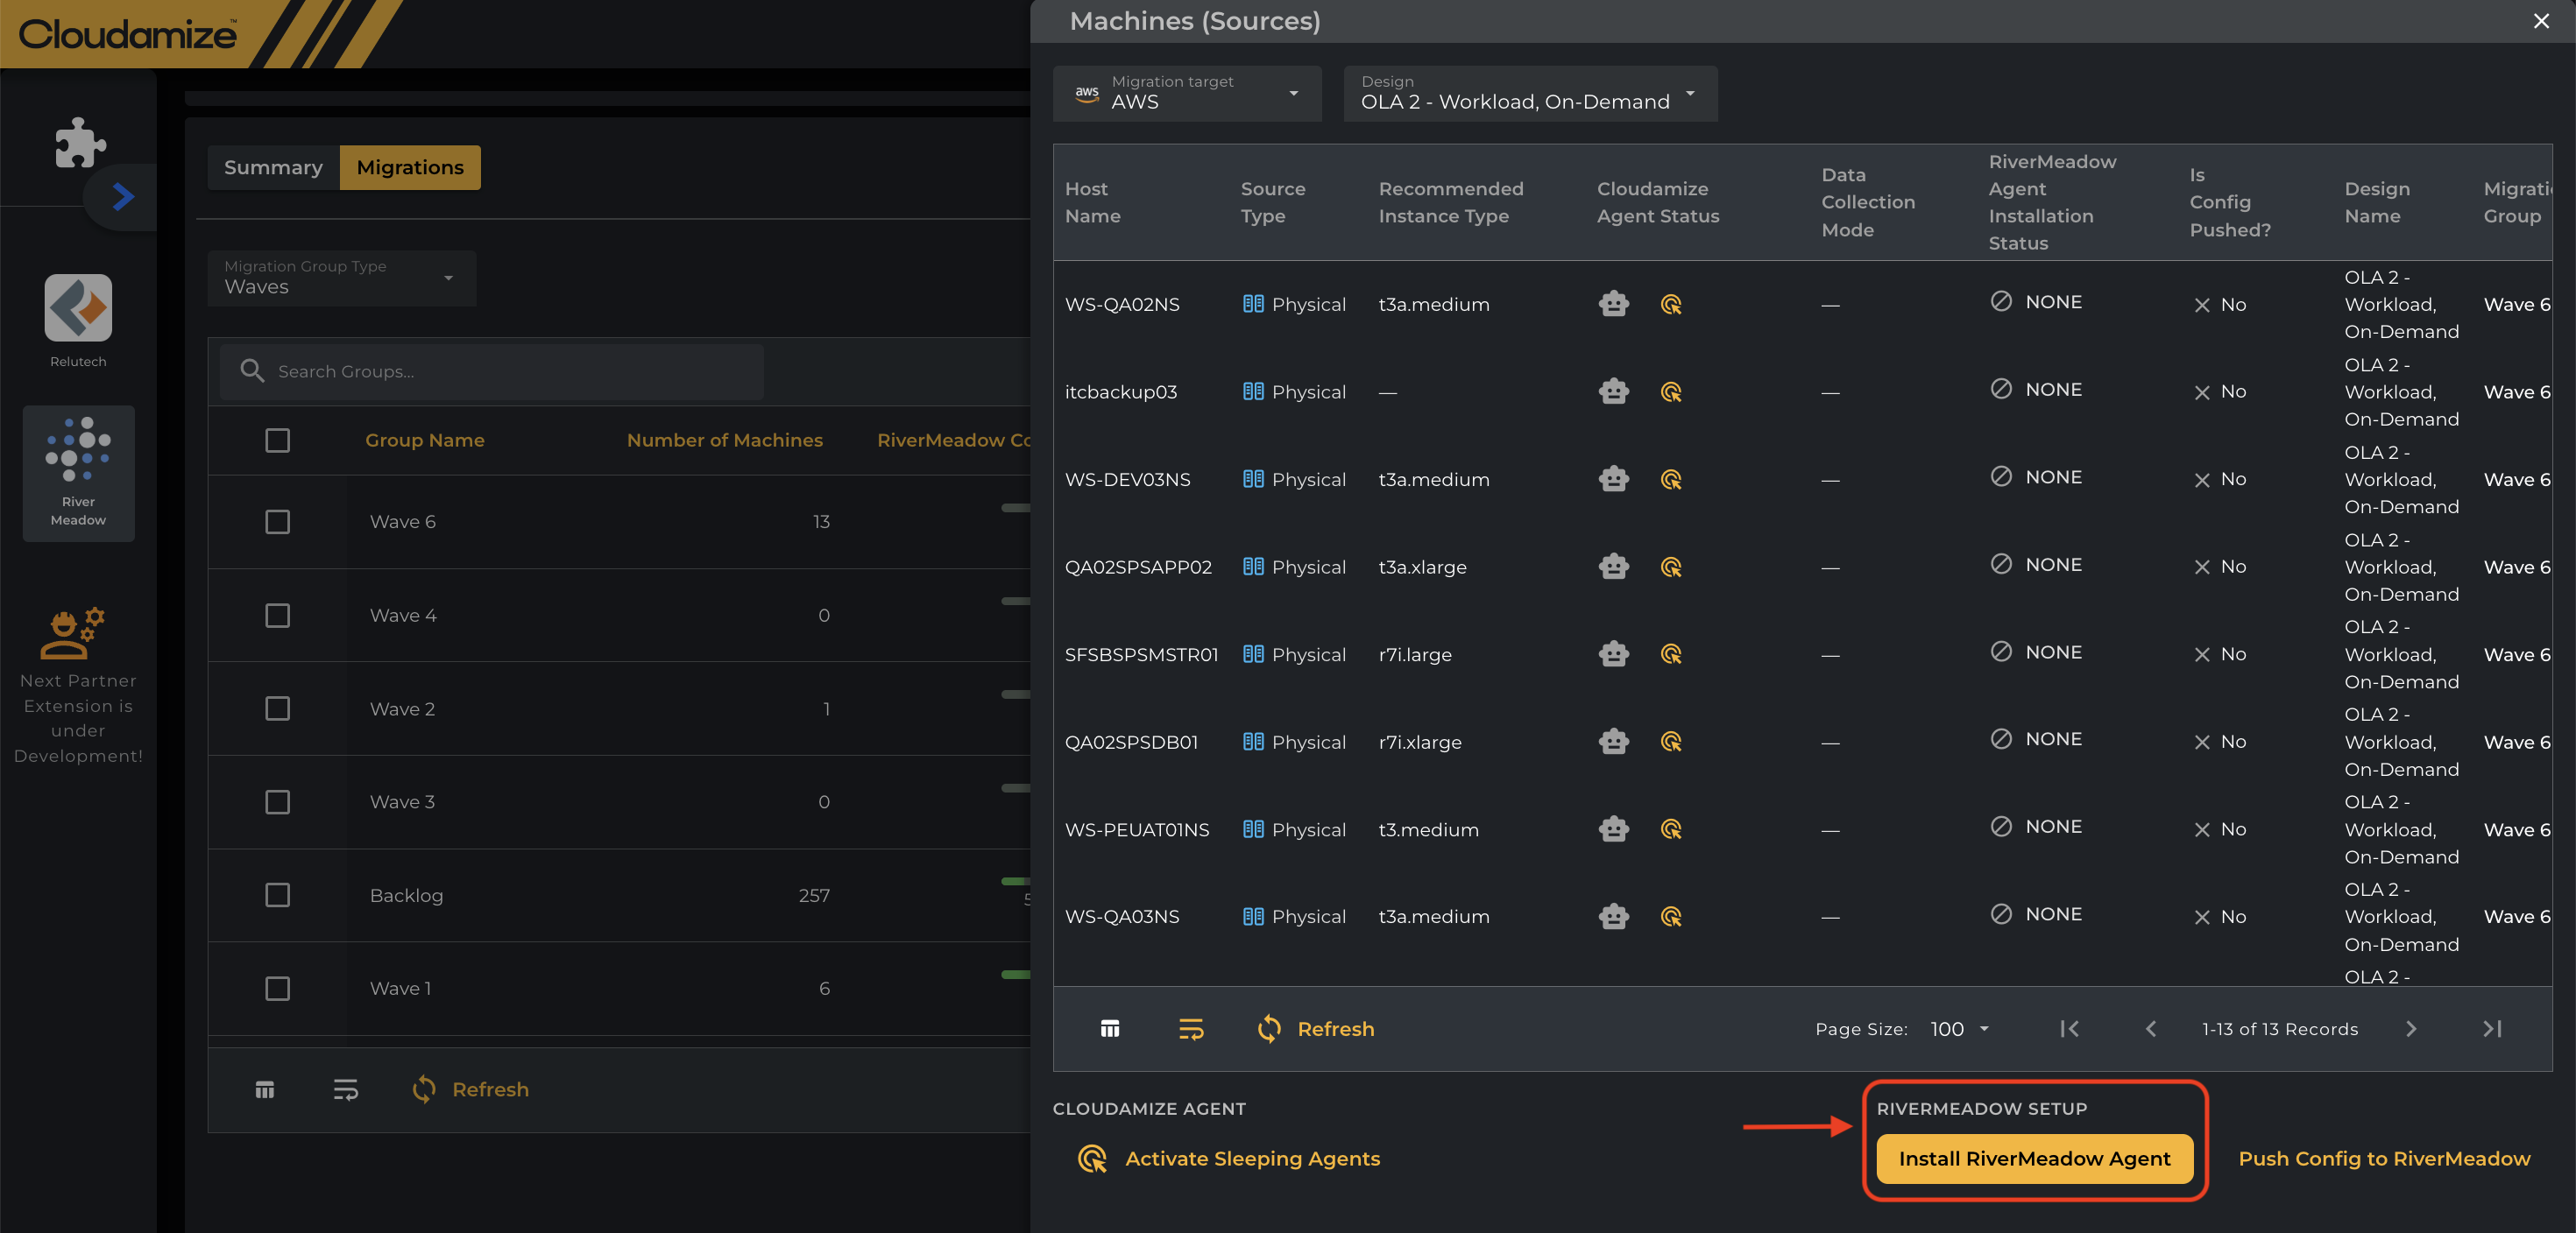The image size is (2576, 1233).
Task: Toggle text wrap in groups table footer
Action: click(345, 1089)
